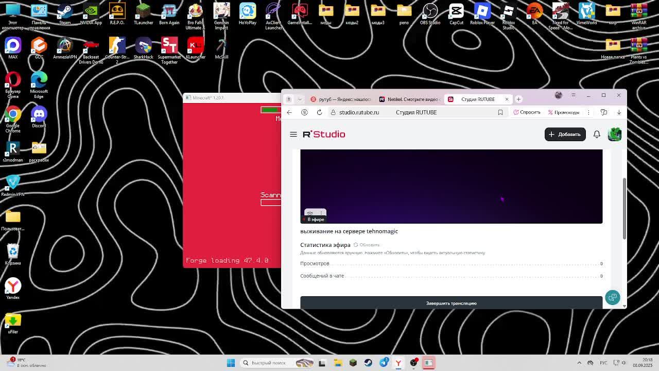Screen dimensions: 659x371
Task: Launch OBS Studio desktop shortcut
Action: coord(430,14)
